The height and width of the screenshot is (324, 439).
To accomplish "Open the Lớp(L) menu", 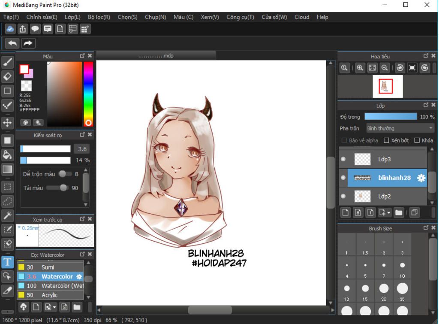I will pyautogui.click(x=72, y=17).
